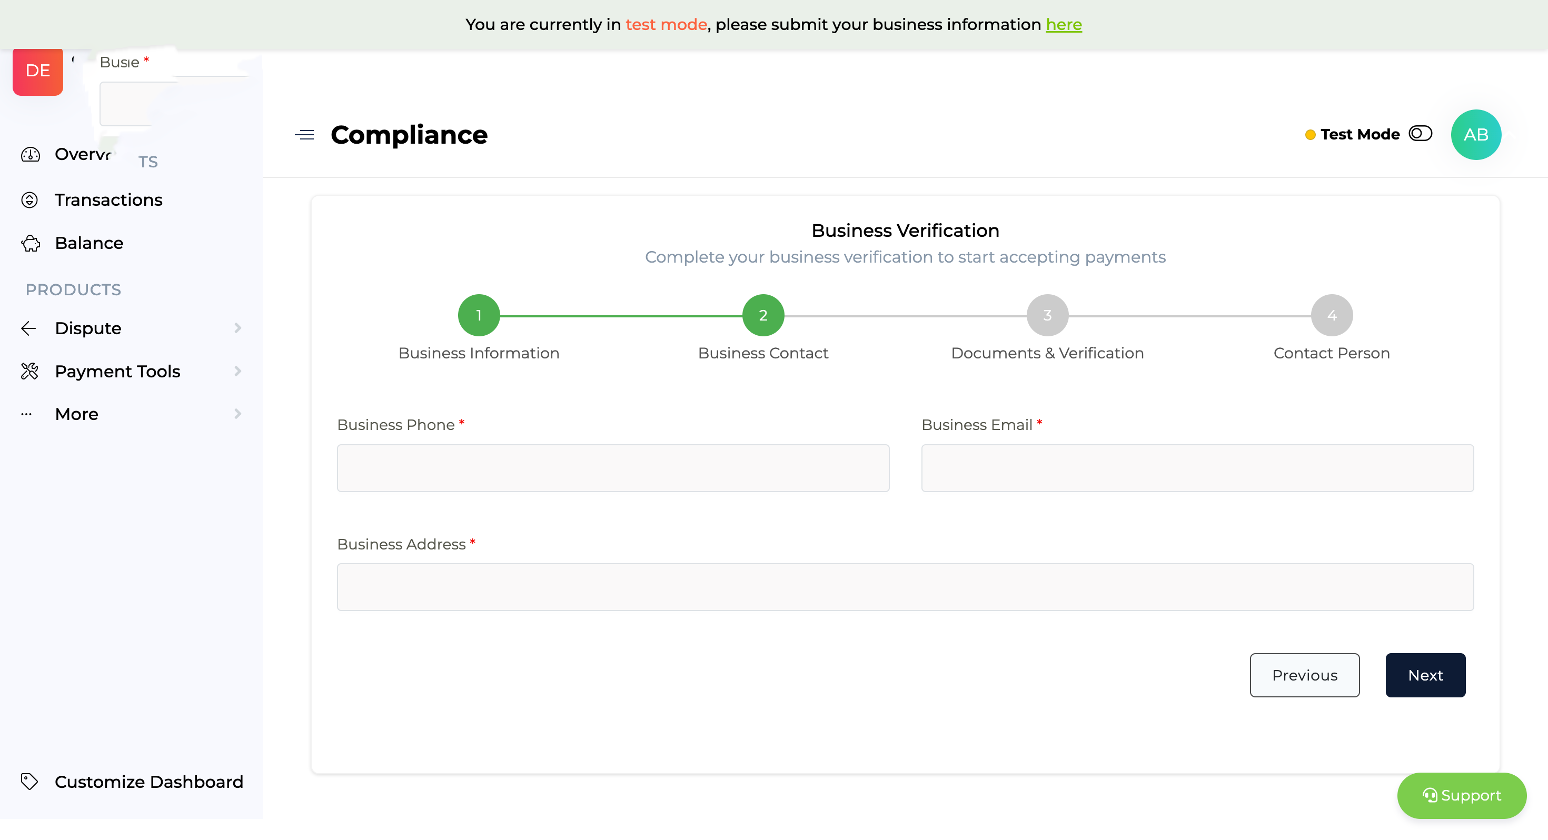Click the Transactions circular arrows icon
Screen dimensions: 1548x840
tap(29, 199)
